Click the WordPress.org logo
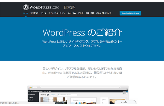Screen dimensions: 164x106 [x=41, y=7]
